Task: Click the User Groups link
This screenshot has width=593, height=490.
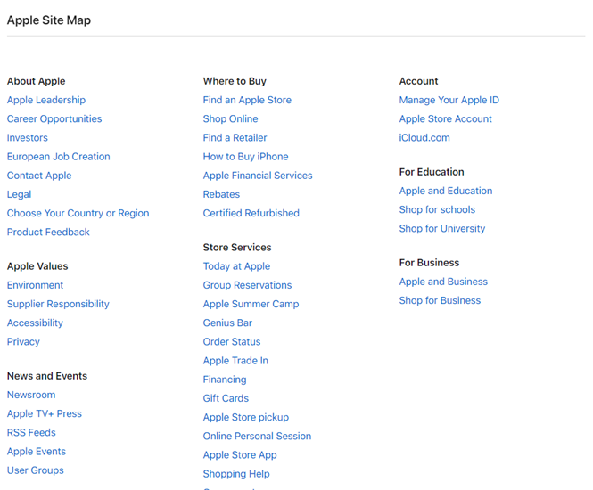Action: pos(36,470)
